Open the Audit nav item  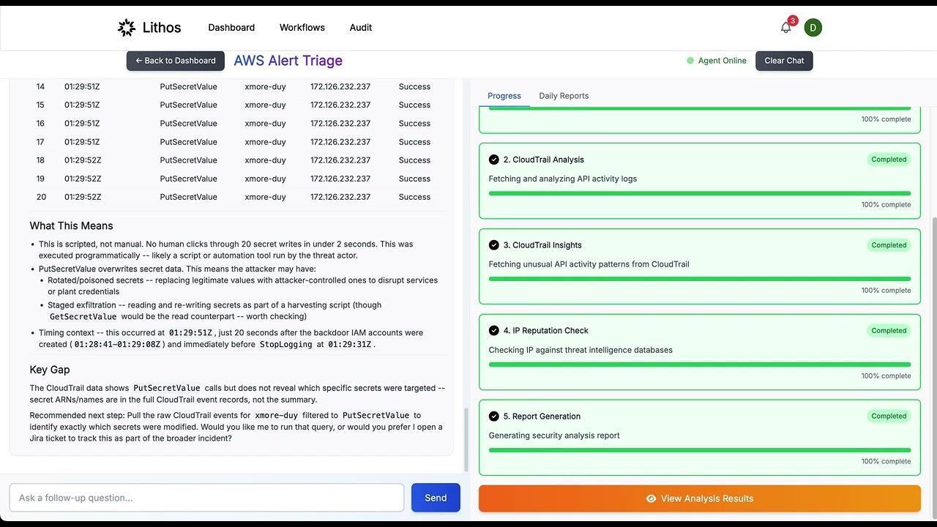pyautogui.click(x=361, y=28)
